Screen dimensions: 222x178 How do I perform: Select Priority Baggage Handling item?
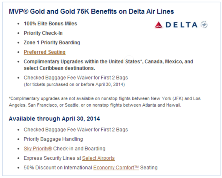point(53,139)
